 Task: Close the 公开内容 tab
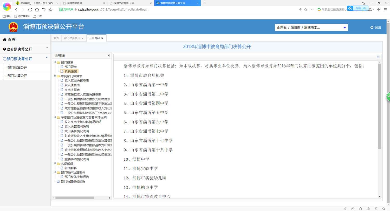pyautogui.click(x=102, y=38)
